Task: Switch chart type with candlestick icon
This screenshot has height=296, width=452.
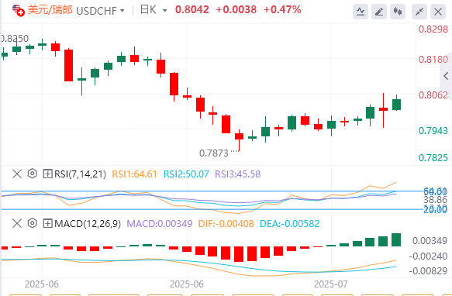Action: coord(398,12)
